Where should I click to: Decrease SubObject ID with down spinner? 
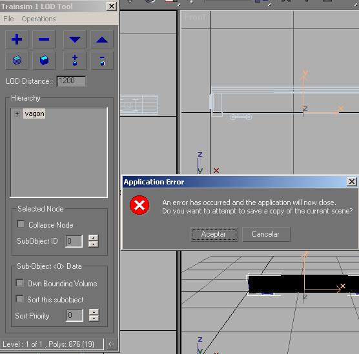coord(93,244)
